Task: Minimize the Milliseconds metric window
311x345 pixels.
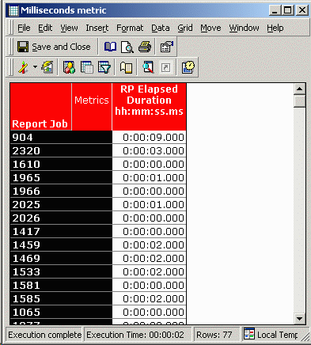Action: pos(275,10)
